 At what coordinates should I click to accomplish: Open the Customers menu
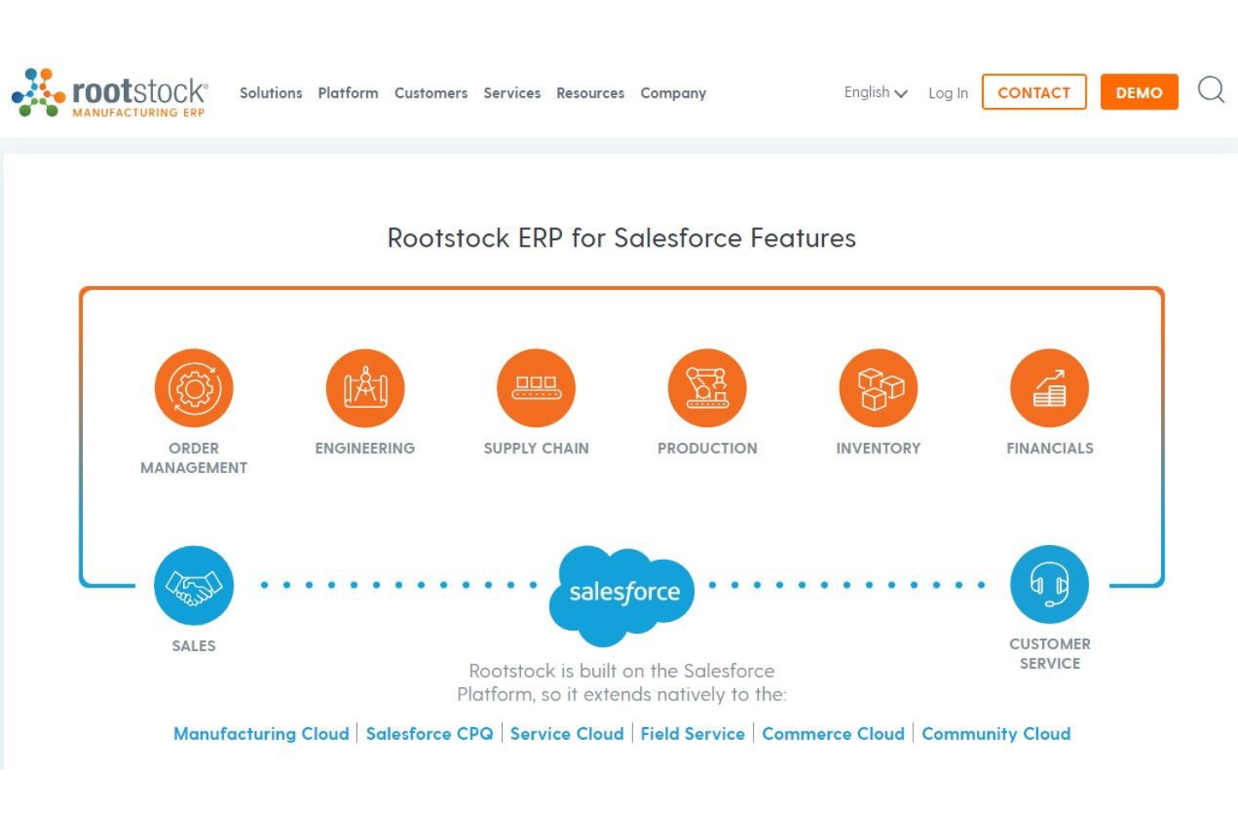(x=431, y=93)
